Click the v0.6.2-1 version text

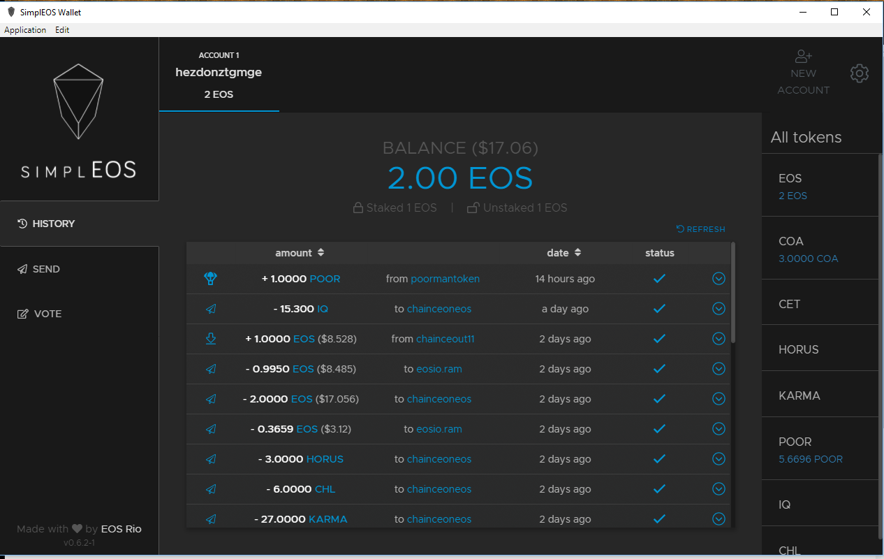tap(79, 543)
